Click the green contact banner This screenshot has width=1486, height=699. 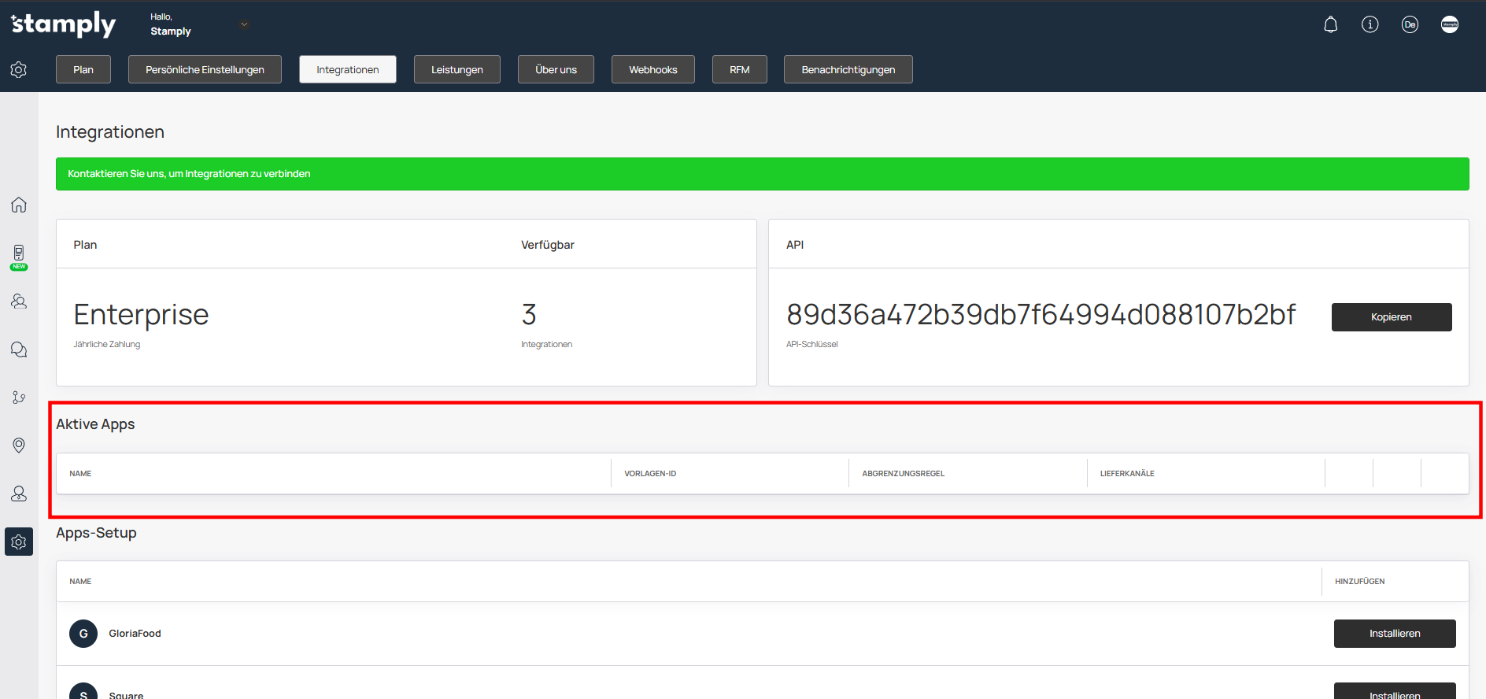(x=762, y=174)
